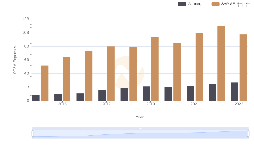The image size is (254, 146).
Task: Toggle the SAP SE legend series
Action: pos(224,4)
